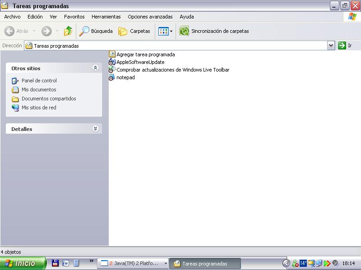Viewport: 361px width, 270px height.
Task: Go to Mis documentos
Action: (x=39, y=90)
